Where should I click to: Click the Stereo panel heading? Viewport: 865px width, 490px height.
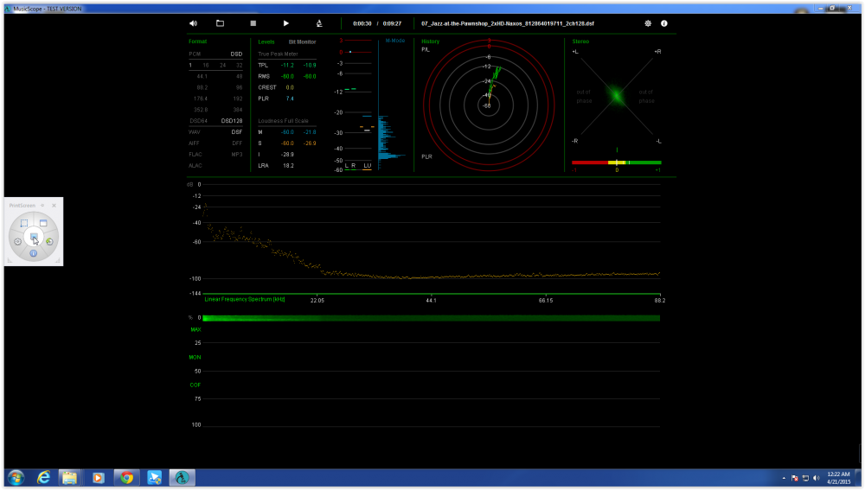(x=580, y=41)
